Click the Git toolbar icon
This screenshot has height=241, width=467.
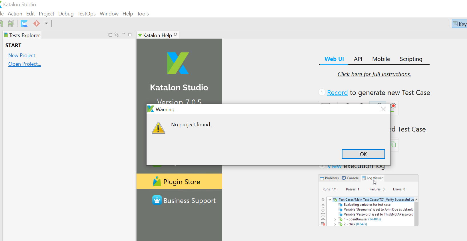37,23
